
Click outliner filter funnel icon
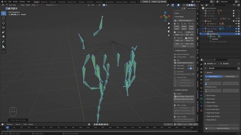point(234,5)
